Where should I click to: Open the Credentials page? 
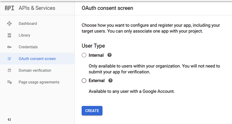click(28, 47)
